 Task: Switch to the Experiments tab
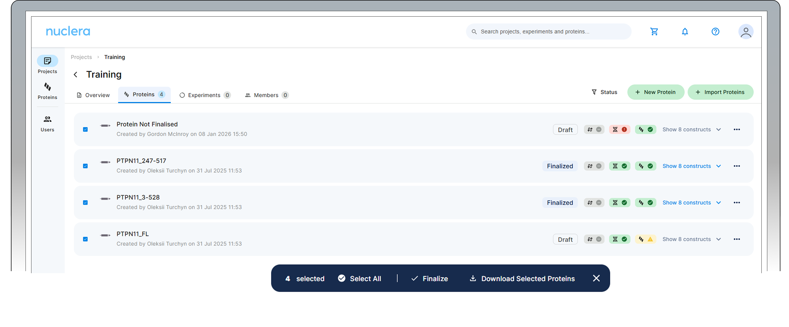coord(205,95)
